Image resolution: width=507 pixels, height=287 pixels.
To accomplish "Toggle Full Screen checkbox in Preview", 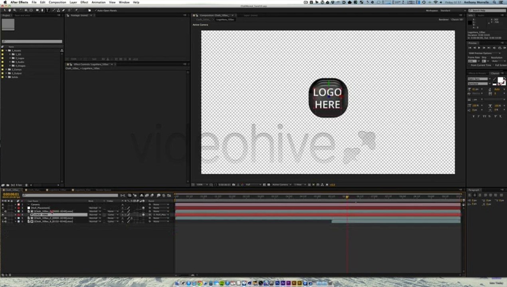I will pyautogui.click(x=493, y=65).
